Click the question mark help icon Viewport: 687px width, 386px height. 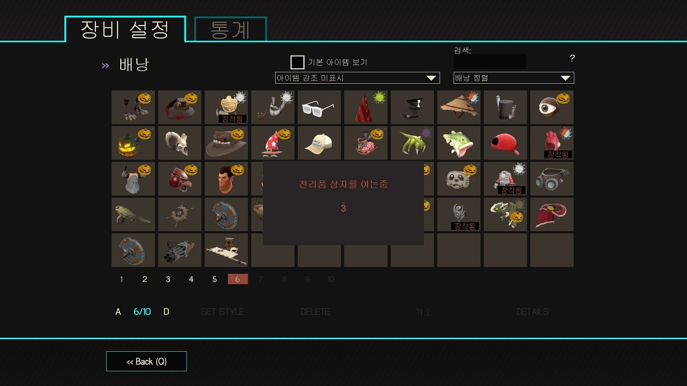pyautogui.click(x=572, y=58)
